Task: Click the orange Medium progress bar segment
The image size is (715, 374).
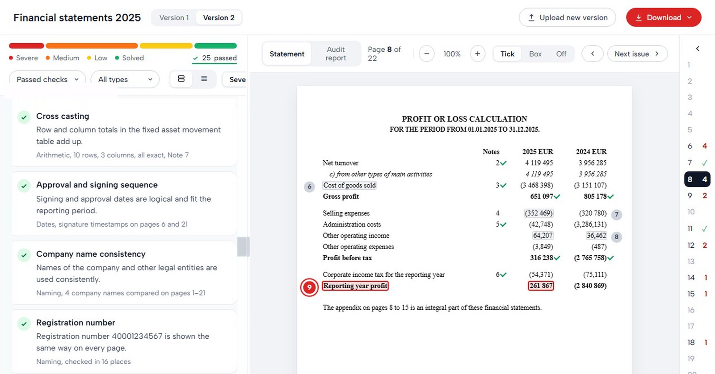Action: pos(92,46)
